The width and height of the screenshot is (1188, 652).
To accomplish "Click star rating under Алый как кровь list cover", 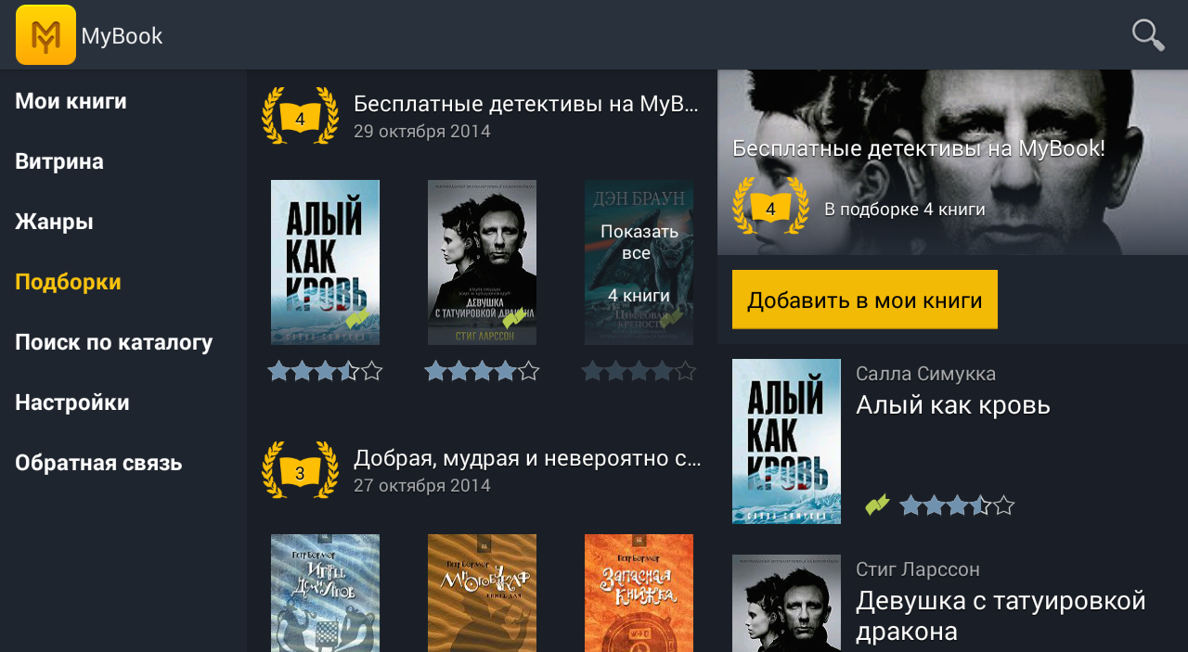I will pos(325,372).
